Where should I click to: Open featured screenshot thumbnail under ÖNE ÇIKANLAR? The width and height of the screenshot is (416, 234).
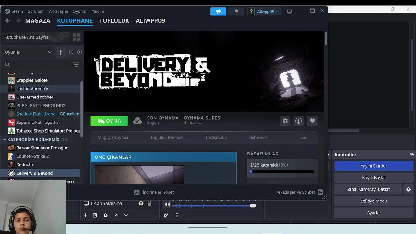click(x=139, y=175)
